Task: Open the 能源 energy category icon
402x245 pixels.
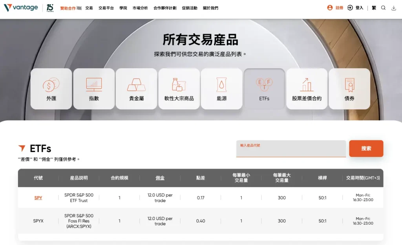Action: click(x=221, y=89)
